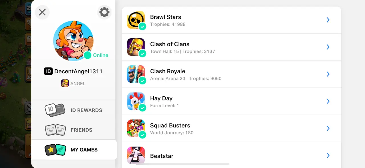Expand Brawl Stars details chevron

coord(328,20)
